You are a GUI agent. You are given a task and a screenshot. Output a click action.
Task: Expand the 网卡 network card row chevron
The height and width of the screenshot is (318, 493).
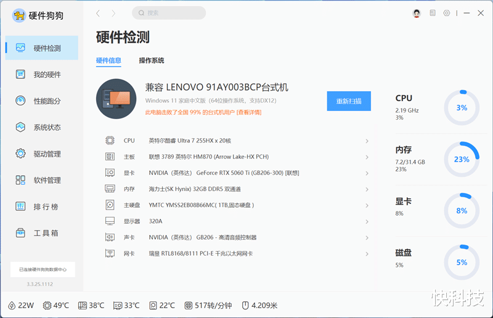[x=367, y=254]
